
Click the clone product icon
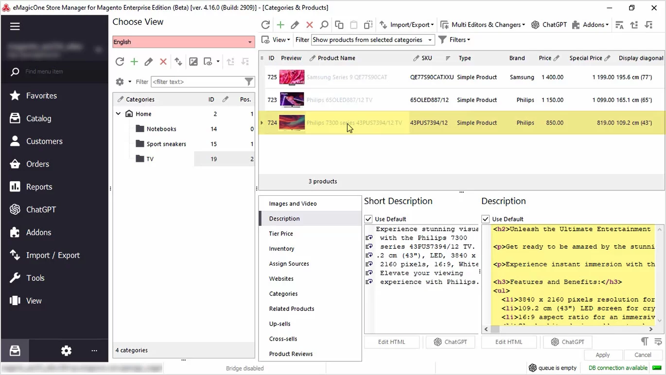368,25
